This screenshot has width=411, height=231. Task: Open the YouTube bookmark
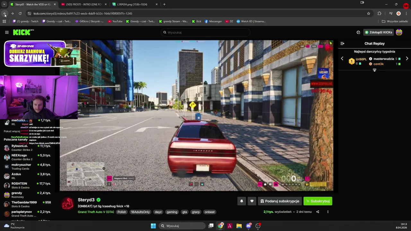point(115,21)
